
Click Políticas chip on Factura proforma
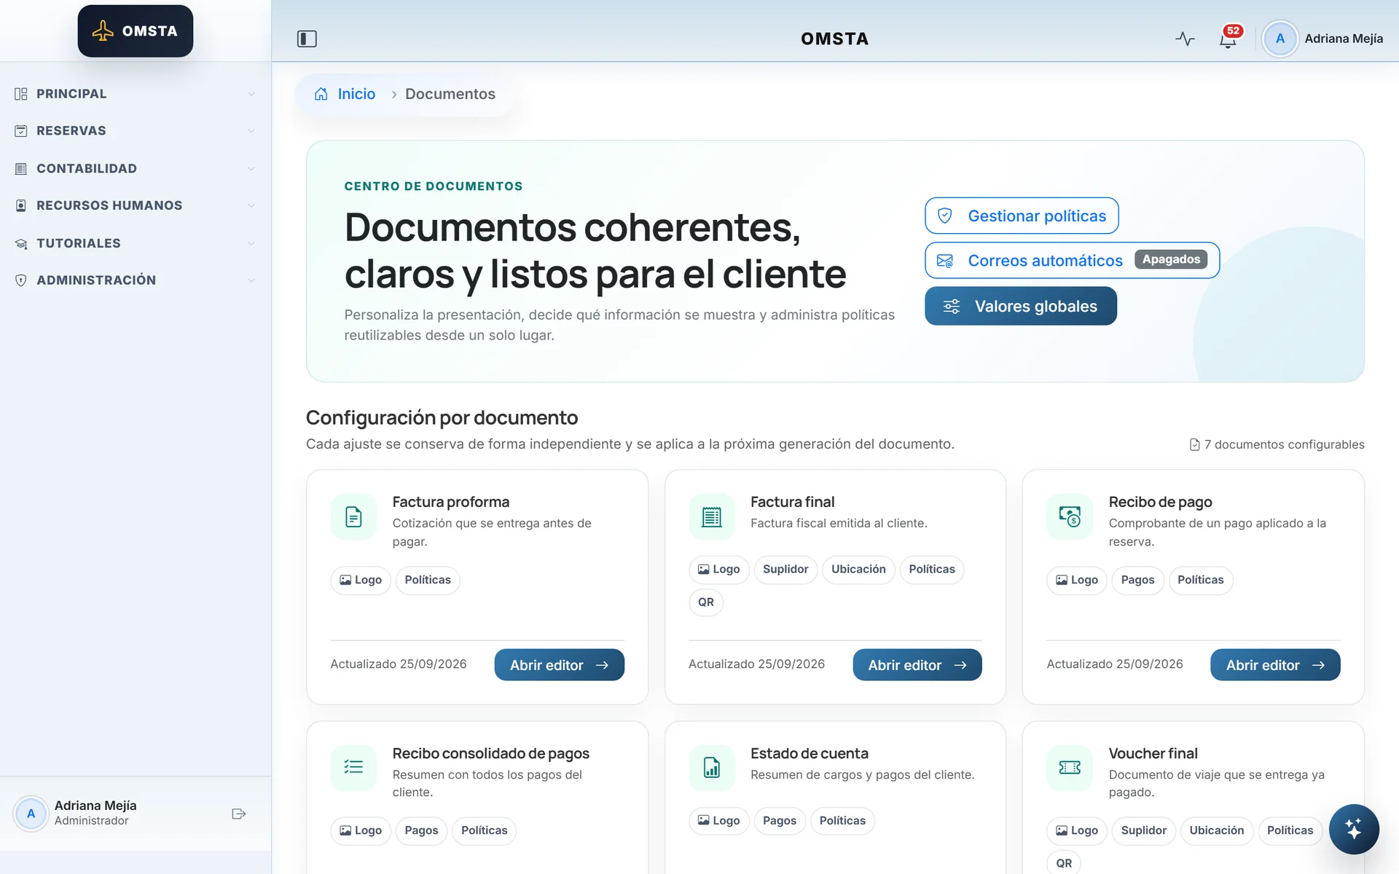click(428, 580)
